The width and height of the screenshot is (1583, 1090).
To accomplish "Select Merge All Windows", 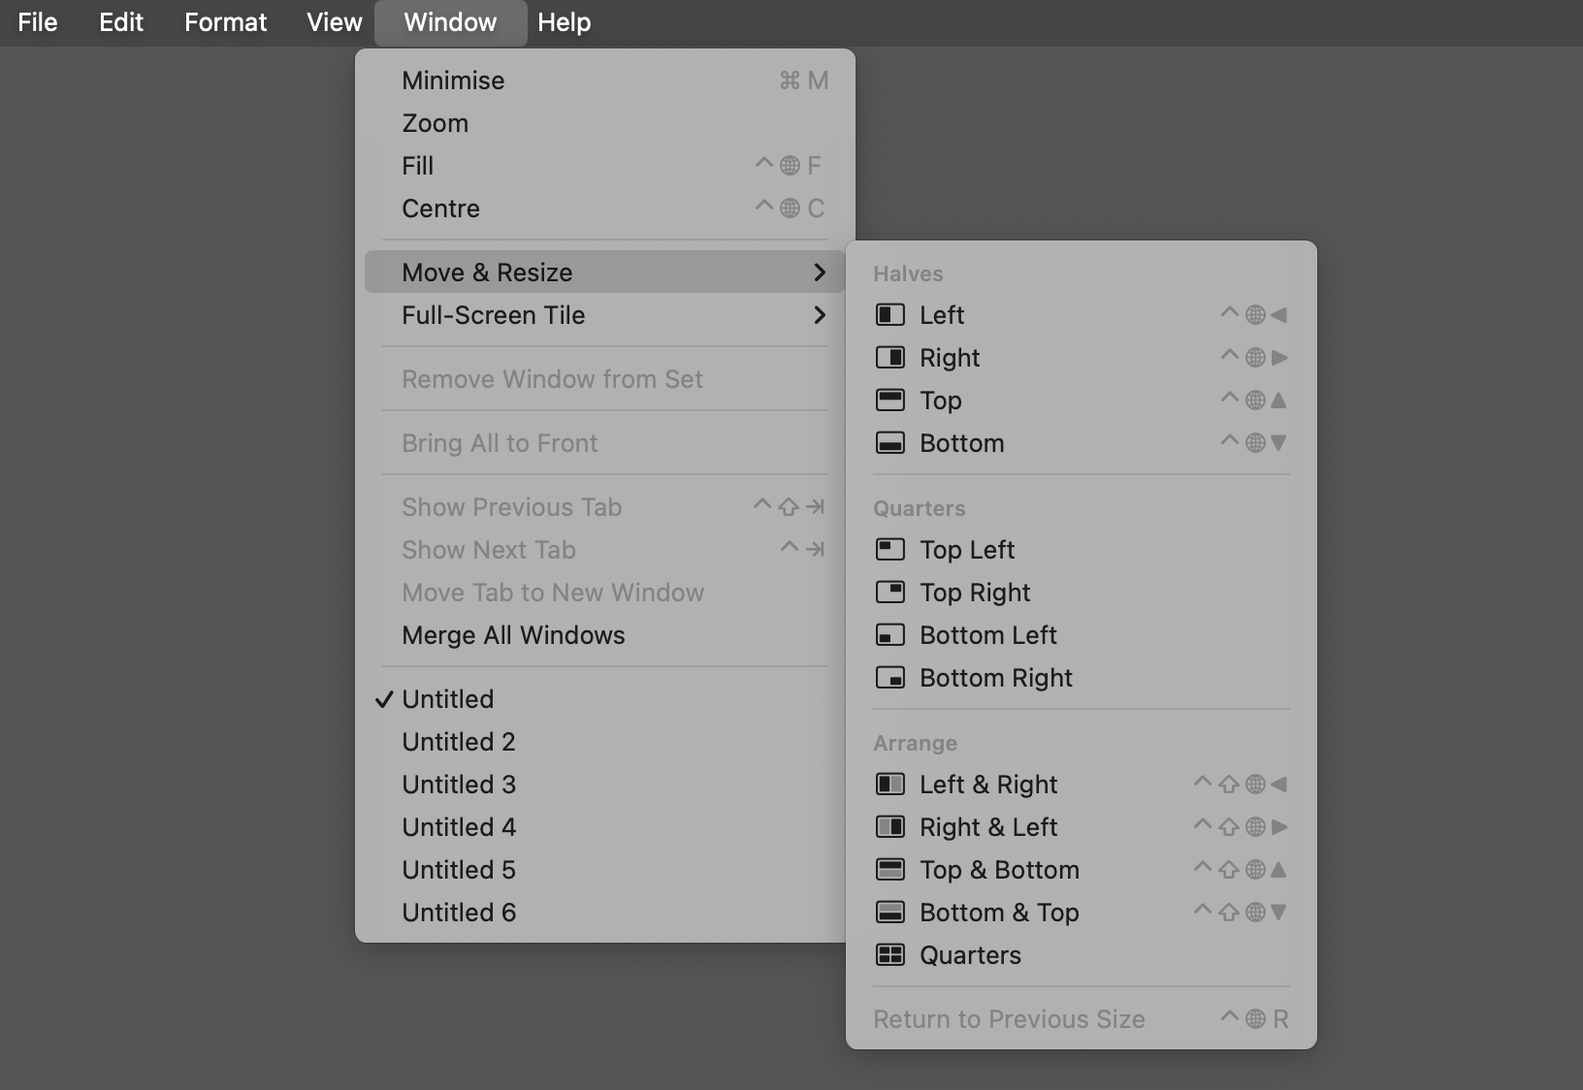I will pos(605,635).
